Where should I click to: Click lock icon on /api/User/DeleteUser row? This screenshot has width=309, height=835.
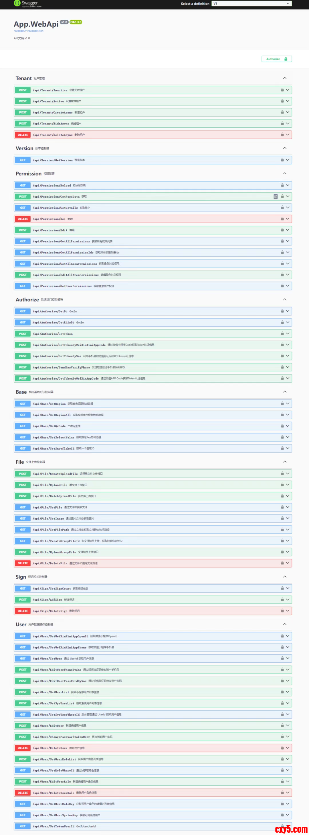tap(282, 748)
